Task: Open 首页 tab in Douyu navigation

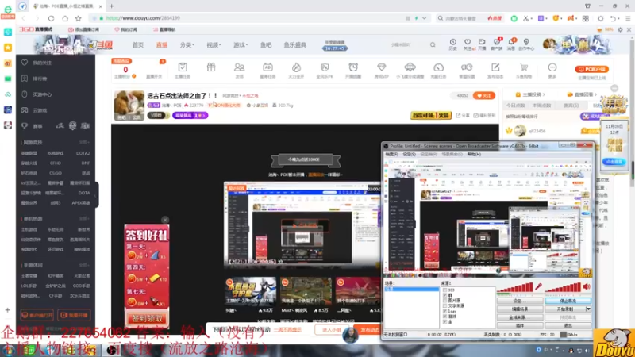Action: 138,45
